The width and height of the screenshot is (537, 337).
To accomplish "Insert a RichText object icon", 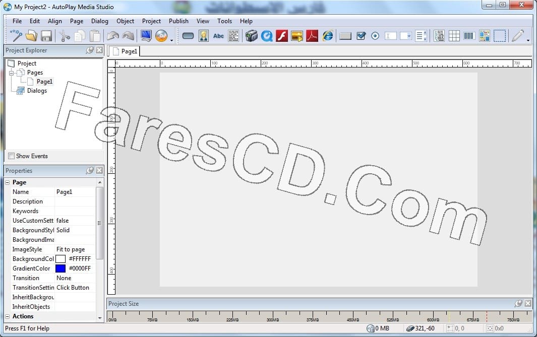I will (x=484, y=36).
